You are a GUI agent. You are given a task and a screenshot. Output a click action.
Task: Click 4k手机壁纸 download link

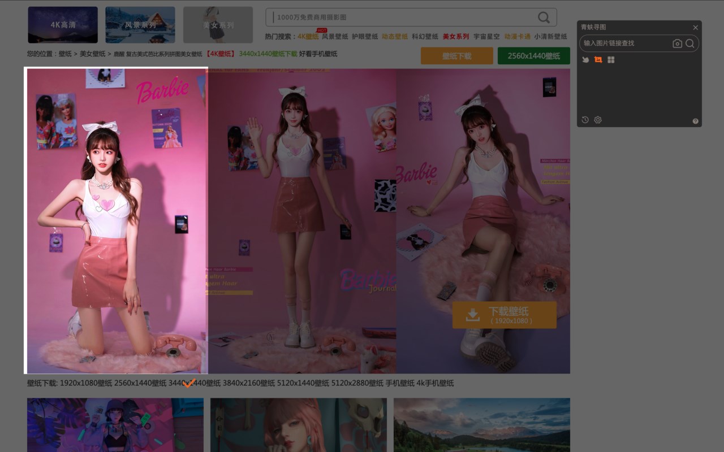click(435, 383)
